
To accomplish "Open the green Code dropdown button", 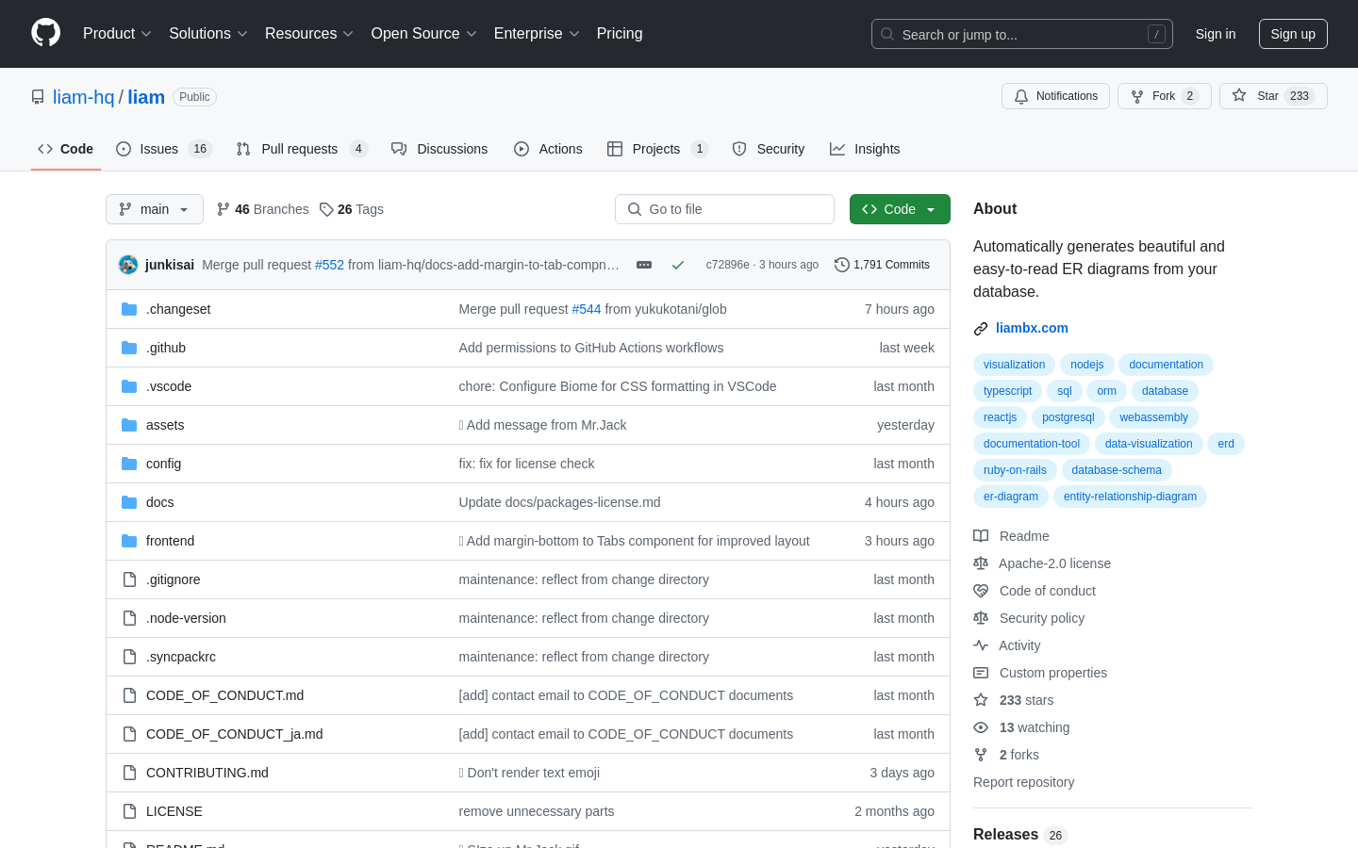I will point(900,209).
